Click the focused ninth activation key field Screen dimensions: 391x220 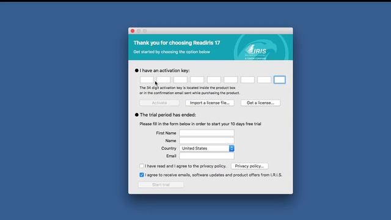pos(280,80)
